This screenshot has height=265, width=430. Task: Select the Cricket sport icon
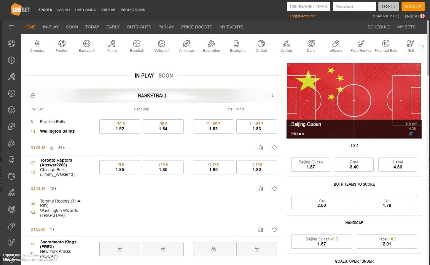(261, 46)
